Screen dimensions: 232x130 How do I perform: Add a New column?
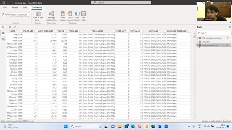[77, 16]
